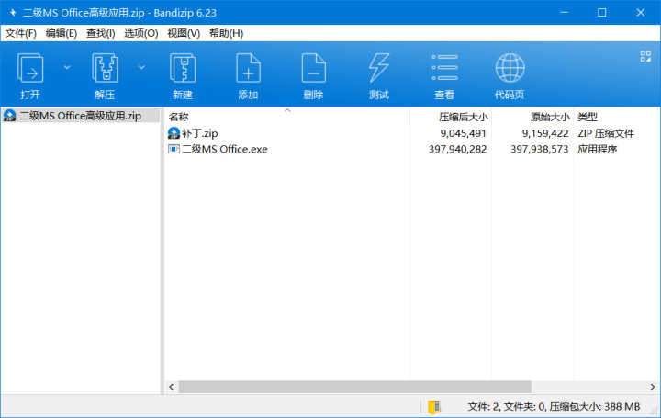661x418 pixels.
Task: Click the 删除 (Delete) toolbar icon
Action: coord(313,70)
